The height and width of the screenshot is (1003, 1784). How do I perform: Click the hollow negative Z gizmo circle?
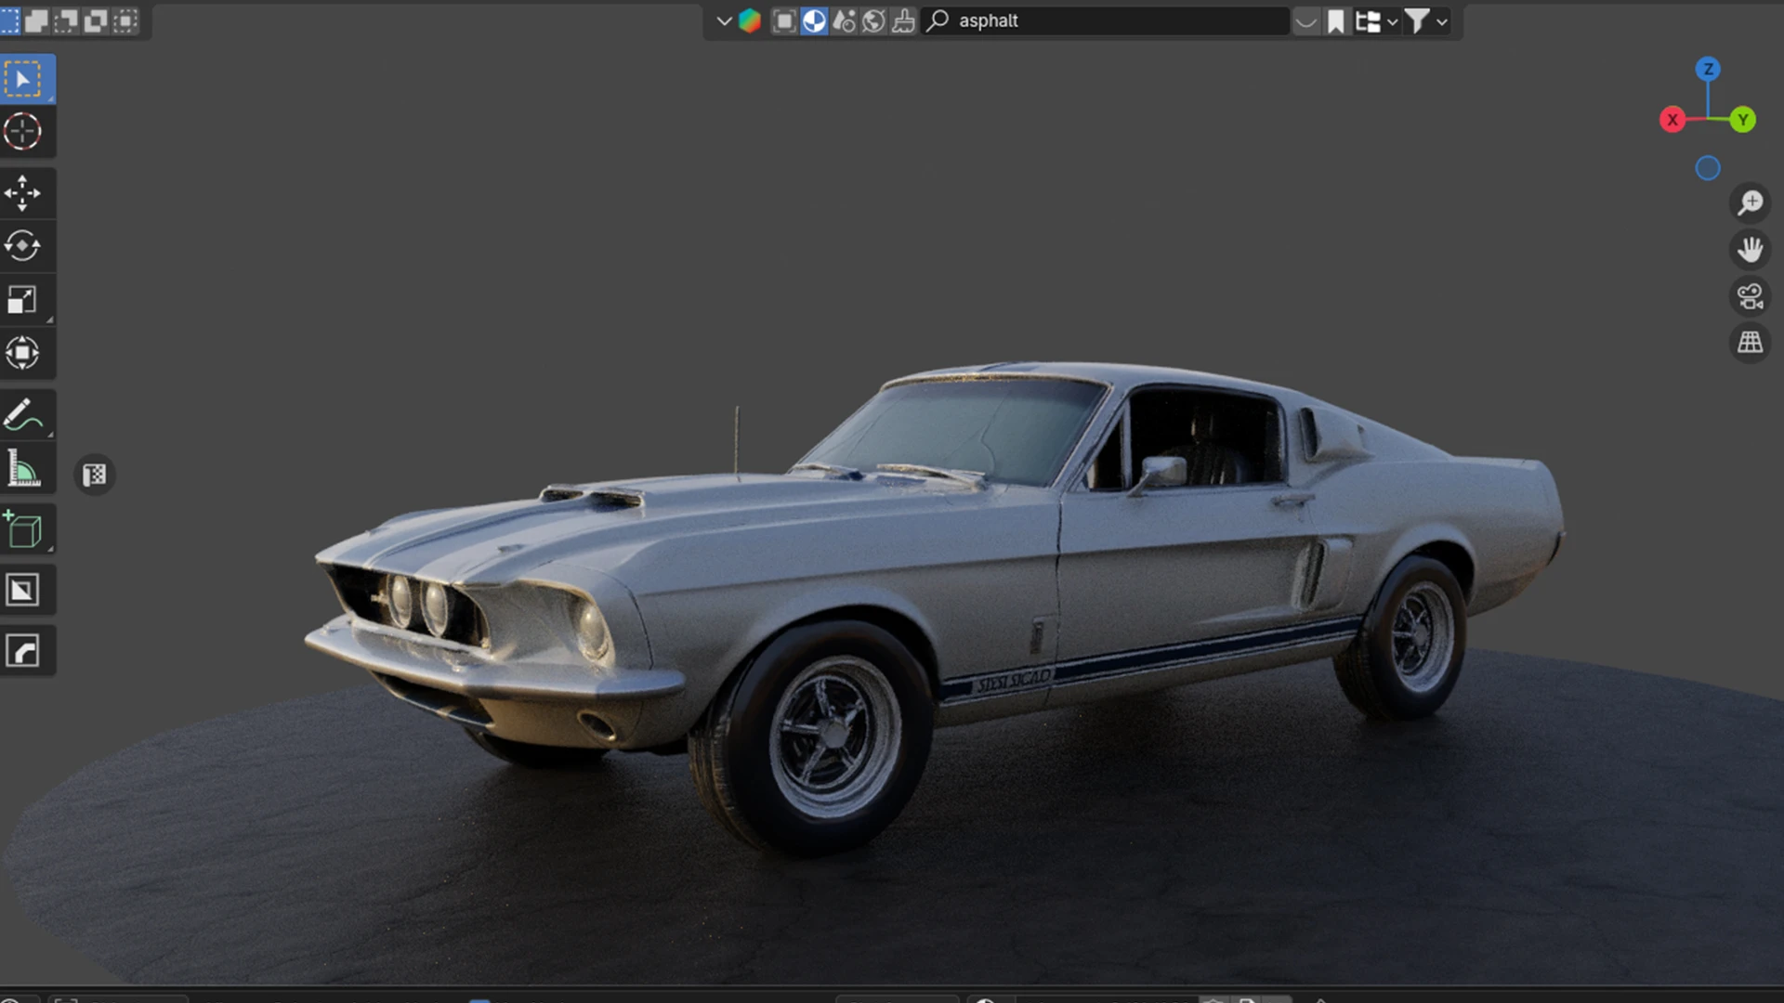tap(1708, 168)
